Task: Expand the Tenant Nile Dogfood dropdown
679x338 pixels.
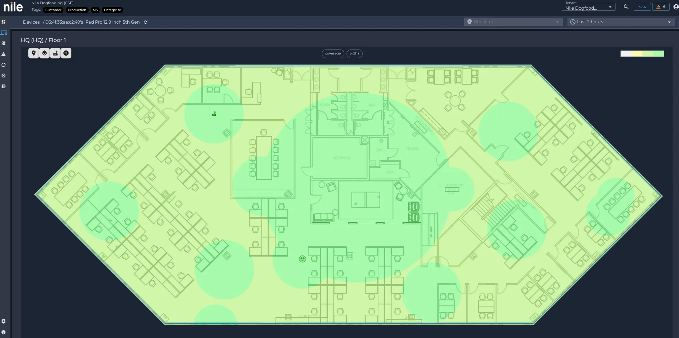Action: tap(588, 7)
